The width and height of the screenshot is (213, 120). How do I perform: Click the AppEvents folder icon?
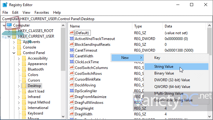pyautogui.click(x=19, y=42)
